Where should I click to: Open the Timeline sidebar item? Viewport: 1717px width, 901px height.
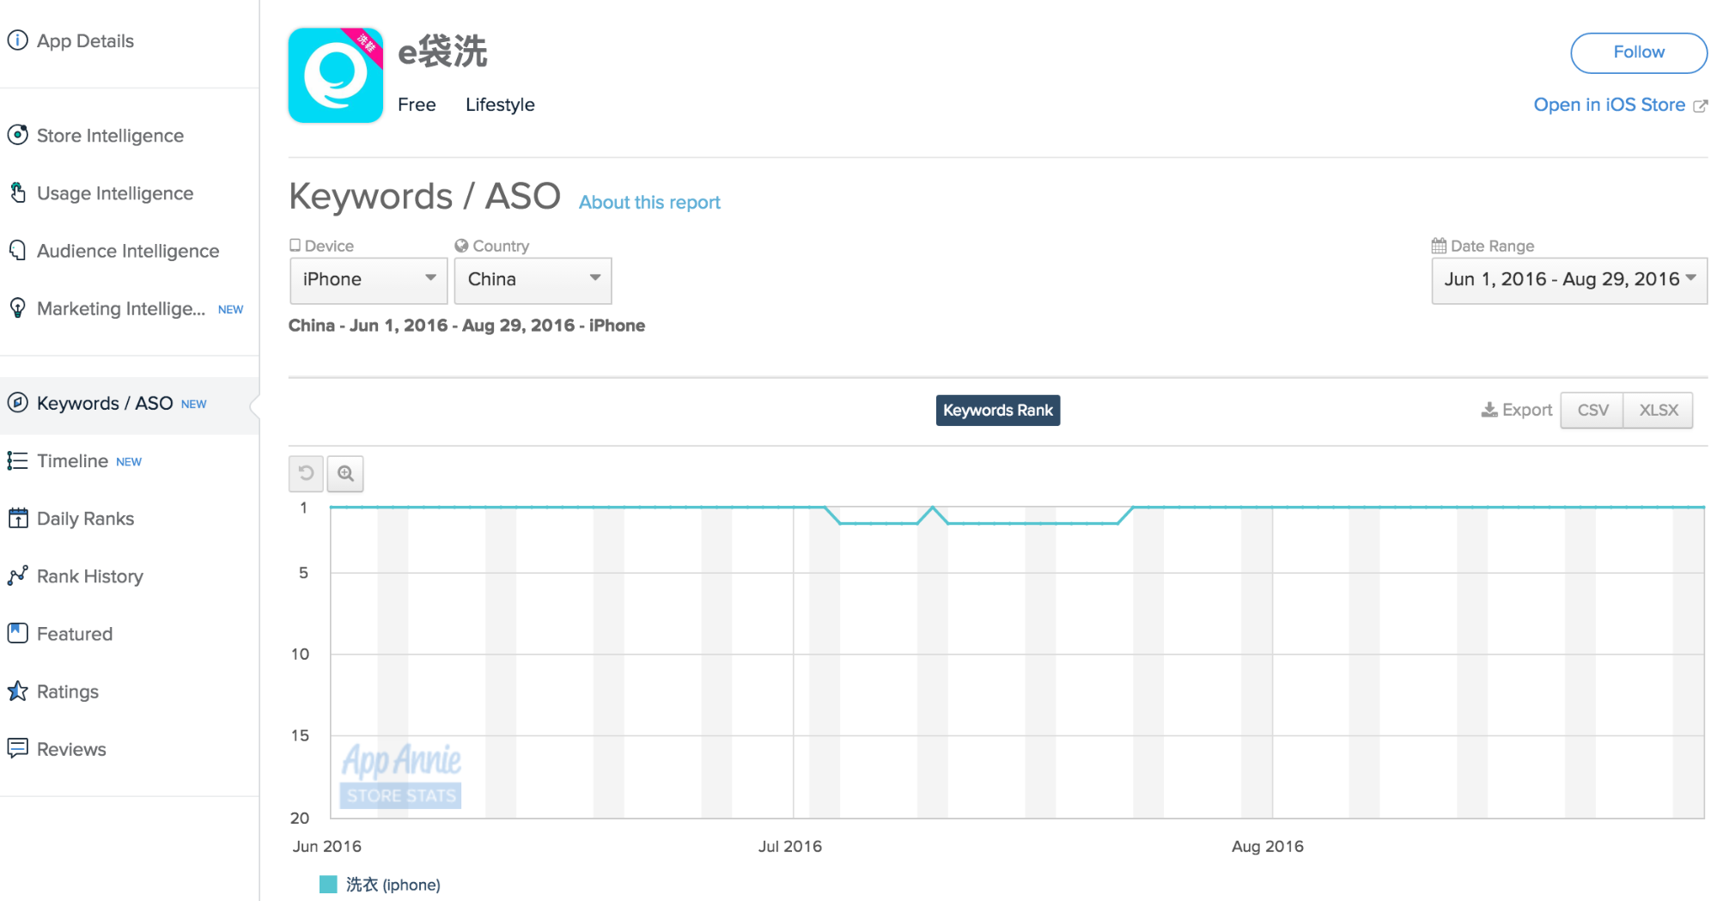(72, 461)
